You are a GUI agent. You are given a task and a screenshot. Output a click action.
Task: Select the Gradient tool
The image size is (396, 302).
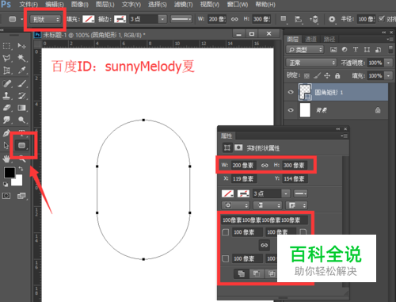[x=21, y=108]
